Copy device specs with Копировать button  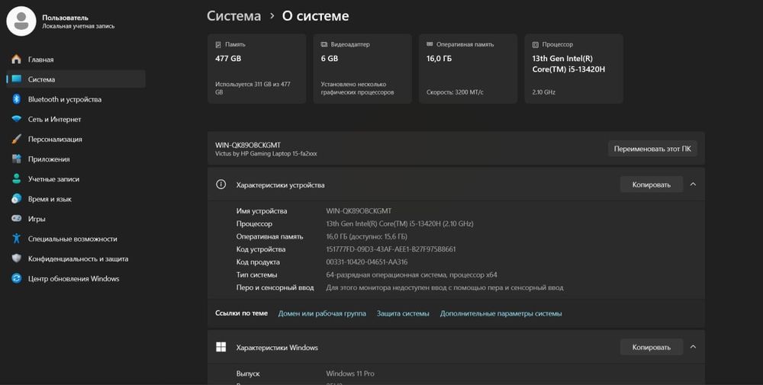651,184
